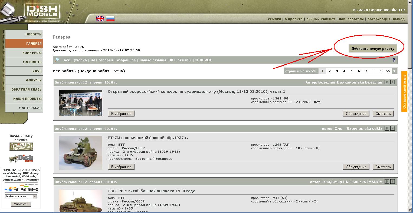Image resolution: width=413 pixels, height=213 pixels.
Task: Click the Dish форум airplane logo
Action: (x=21, y=158)
